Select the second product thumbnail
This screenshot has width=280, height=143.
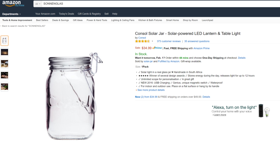(5, 52)
